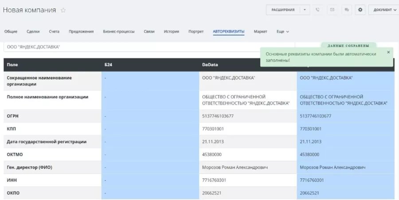Select DaData short name ООО "ЯНДЕКС.ДОСТАВКА" cell
Viewport: 399px width, 200px height.
(x=248, y=81)
